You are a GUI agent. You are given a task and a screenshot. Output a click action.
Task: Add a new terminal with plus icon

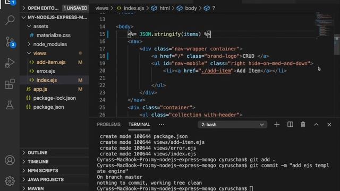(x=277, y=125)
